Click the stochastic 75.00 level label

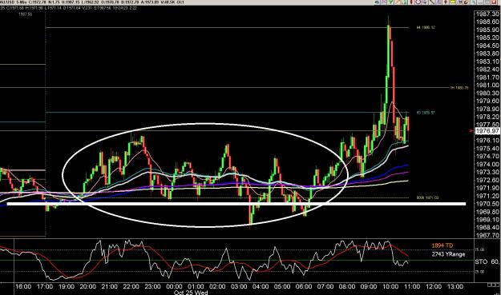480,249
